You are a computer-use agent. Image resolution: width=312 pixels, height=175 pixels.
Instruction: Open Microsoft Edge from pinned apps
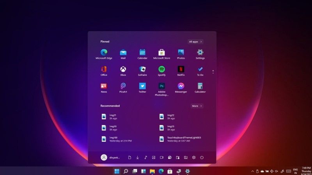104,54
